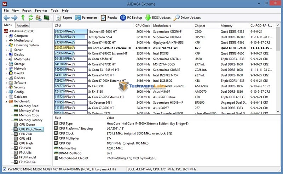Image resolution: width=283 pixels, height=174 pixels.
Task: Open the Favorites menu
Action: click(41, 11)
